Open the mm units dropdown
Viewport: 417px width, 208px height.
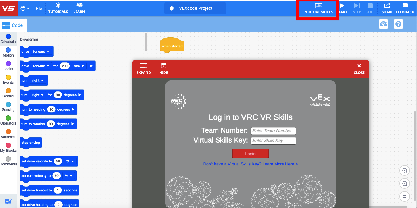79,66
